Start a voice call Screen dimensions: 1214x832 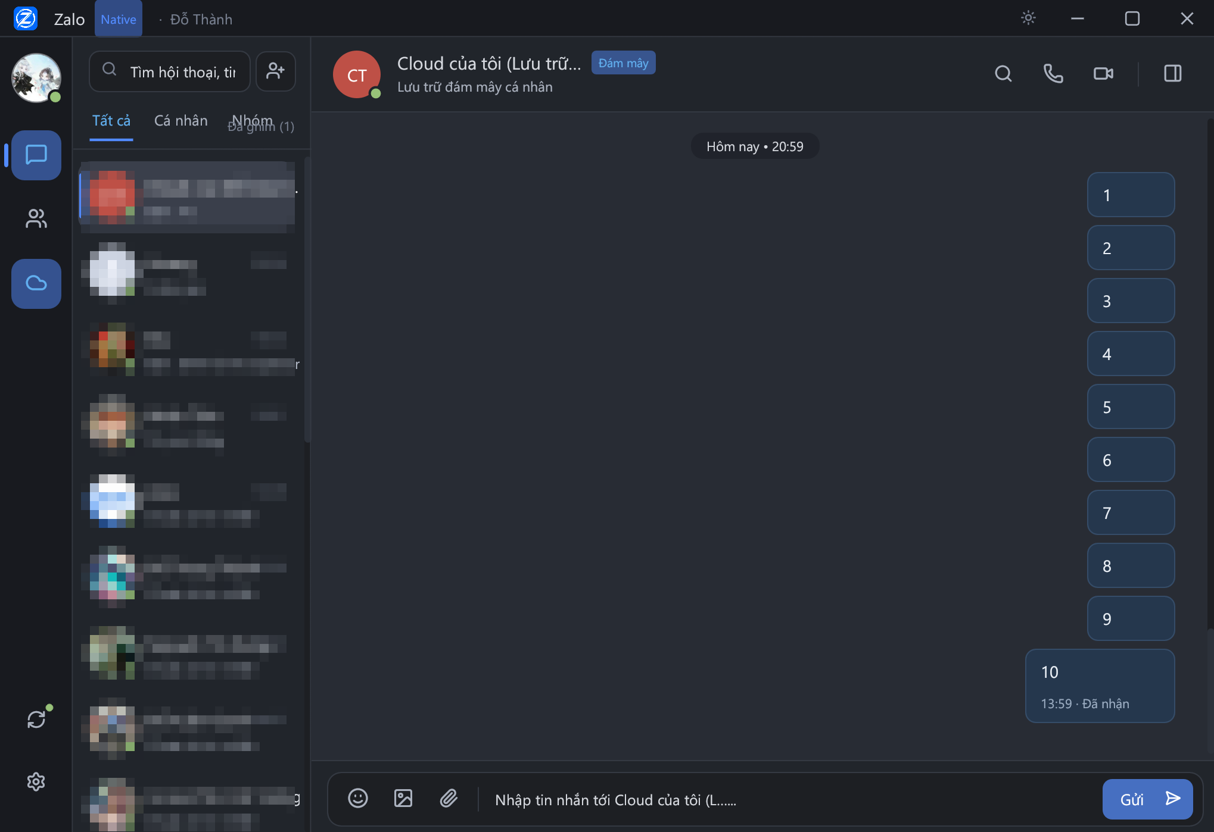pyautogui.click(x=1053, y=74)
